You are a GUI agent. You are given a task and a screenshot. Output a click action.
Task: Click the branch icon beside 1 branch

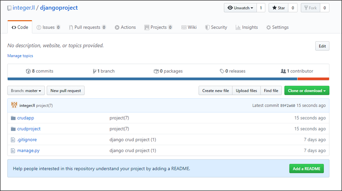[95, 71]
